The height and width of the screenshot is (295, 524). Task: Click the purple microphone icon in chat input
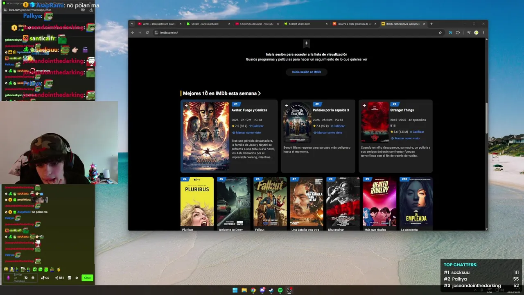click(x=8, y=278)
